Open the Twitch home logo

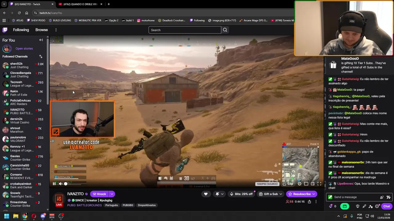point(5,30)
